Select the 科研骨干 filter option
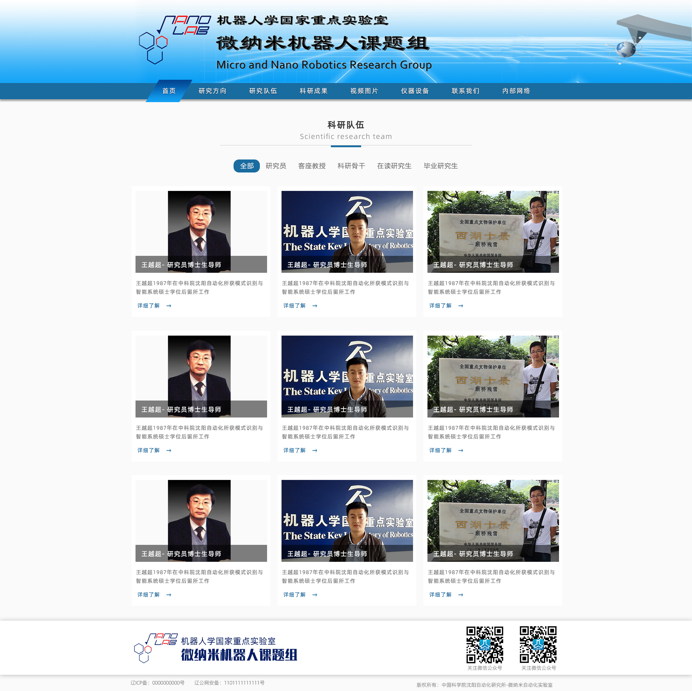The width and height of the screenshot is (692, 691). point(351,166)
